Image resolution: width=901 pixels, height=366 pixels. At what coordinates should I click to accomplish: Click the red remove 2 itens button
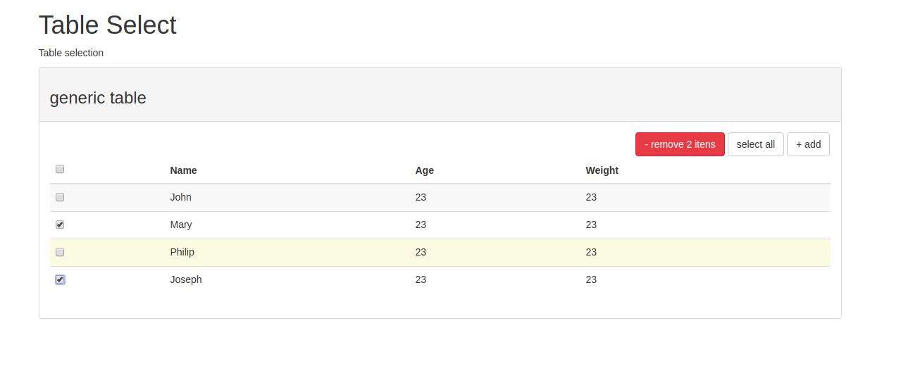point(680,144)
